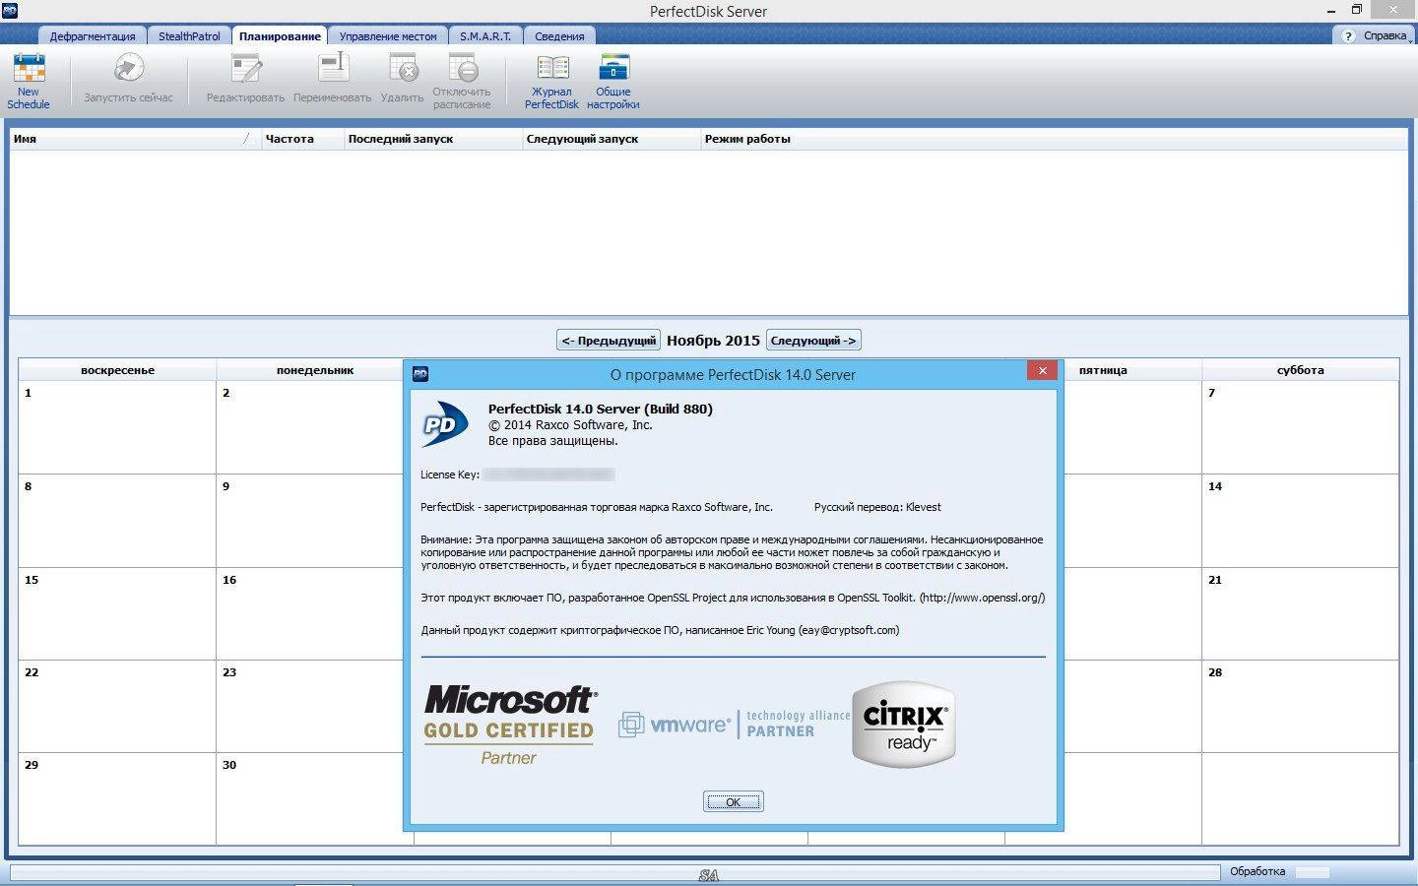Click the суббота weekday header
The height and width of the screenshot is (886, 1418).
pos(1300,370)
